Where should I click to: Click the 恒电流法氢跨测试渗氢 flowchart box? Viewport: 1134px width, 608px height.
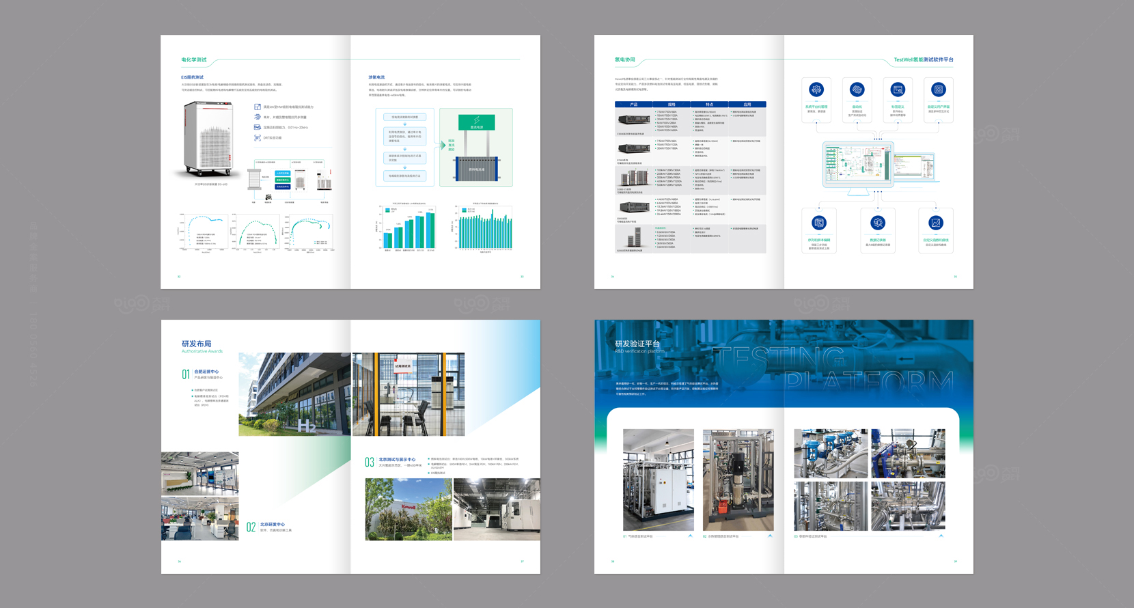[x=405, y=117]
